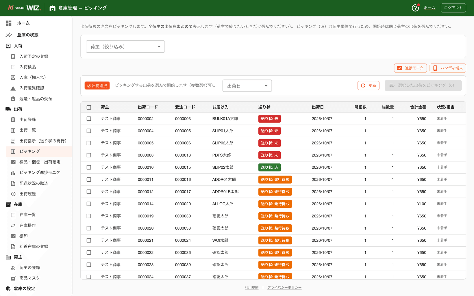Click the warehouse icon in header
This screenshot has height=296, width=474.
coord(52,8)
